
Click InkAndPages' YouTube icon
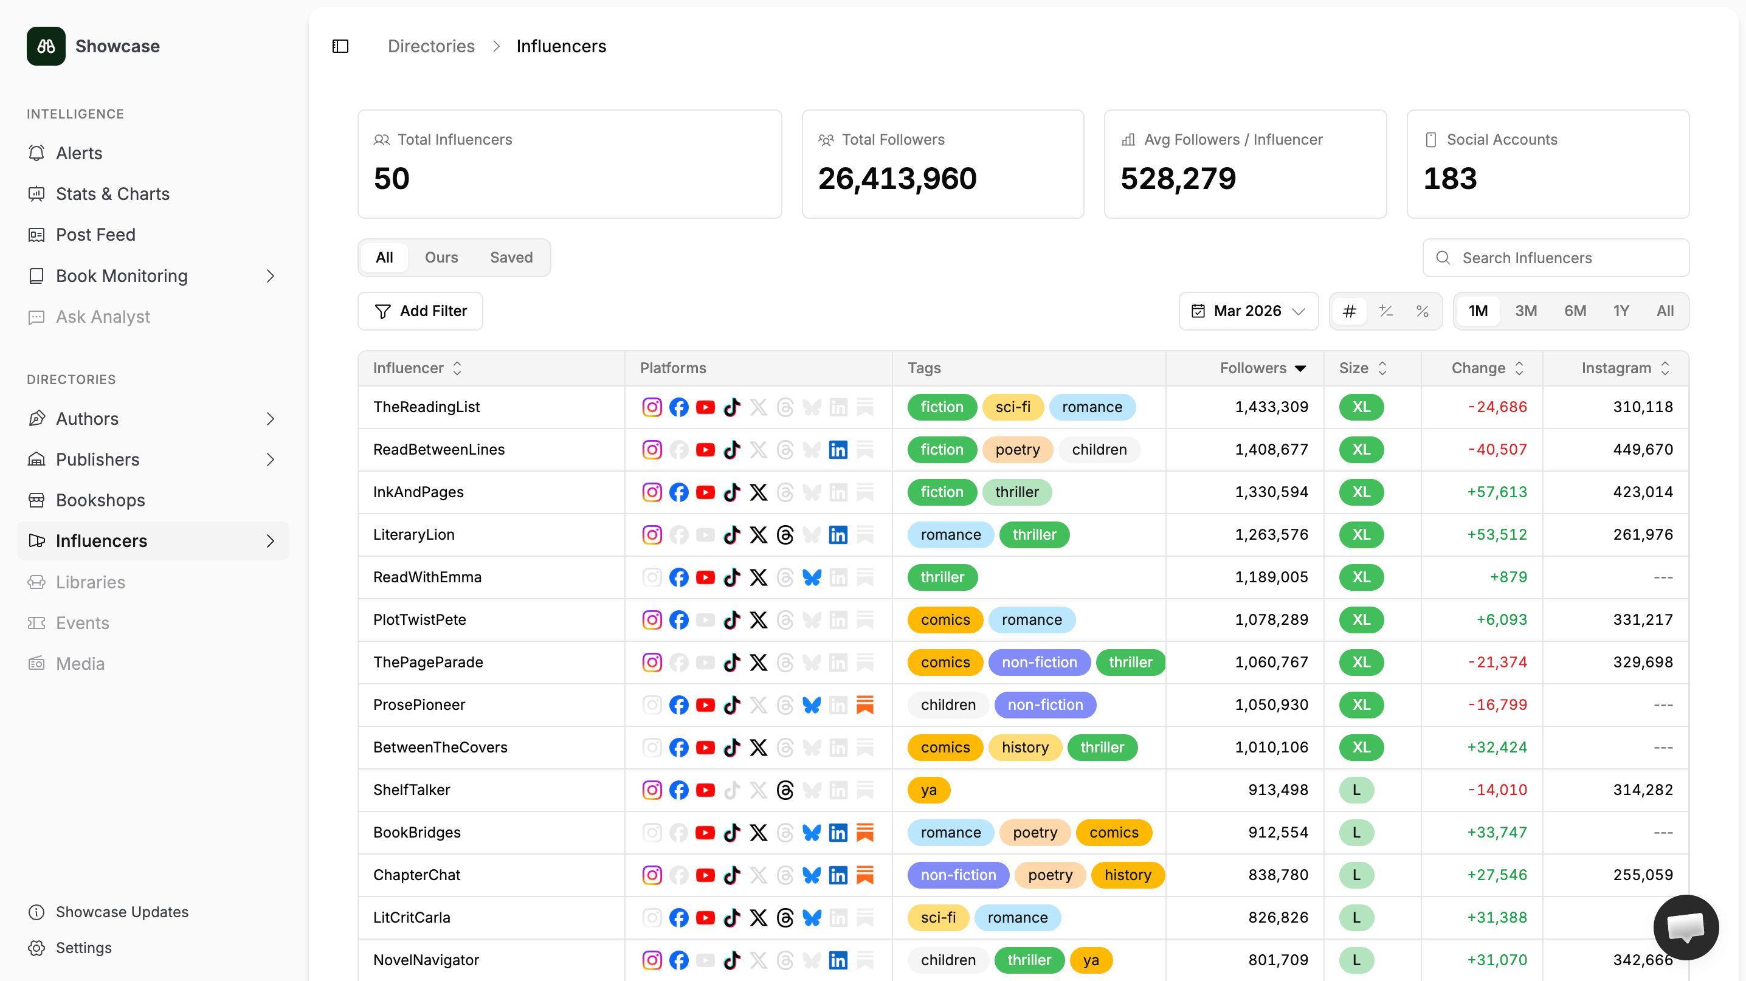705,492
